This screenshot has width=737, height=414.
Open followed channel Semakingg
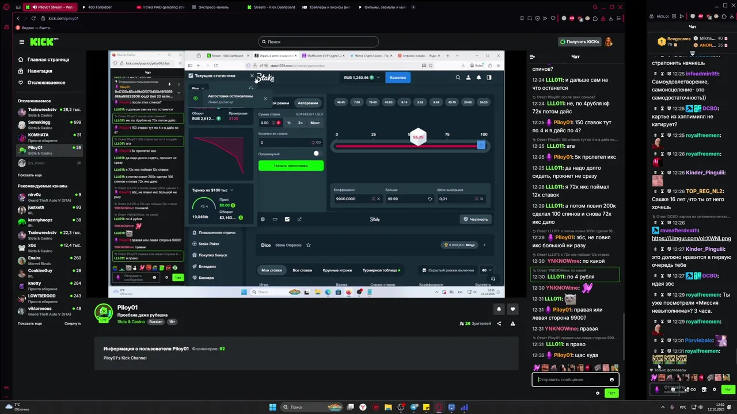pyautogui.click(x=50, y=124)
